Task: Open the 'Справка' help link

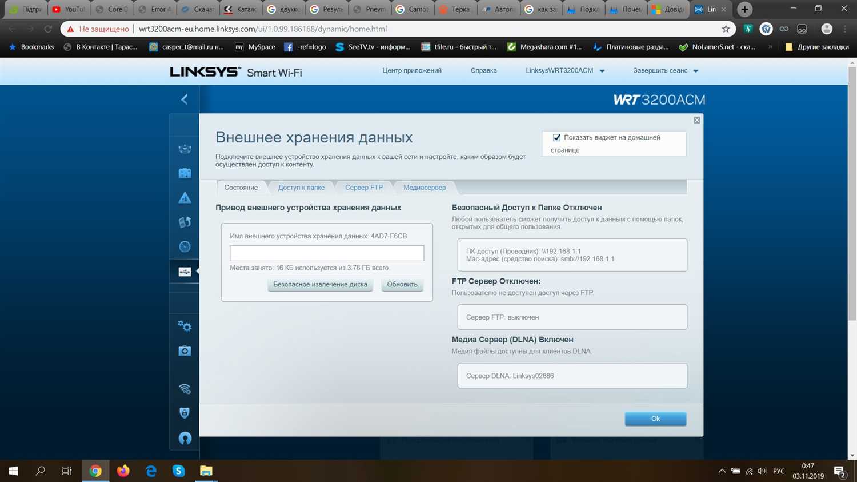Action: (x=483, y=71)
